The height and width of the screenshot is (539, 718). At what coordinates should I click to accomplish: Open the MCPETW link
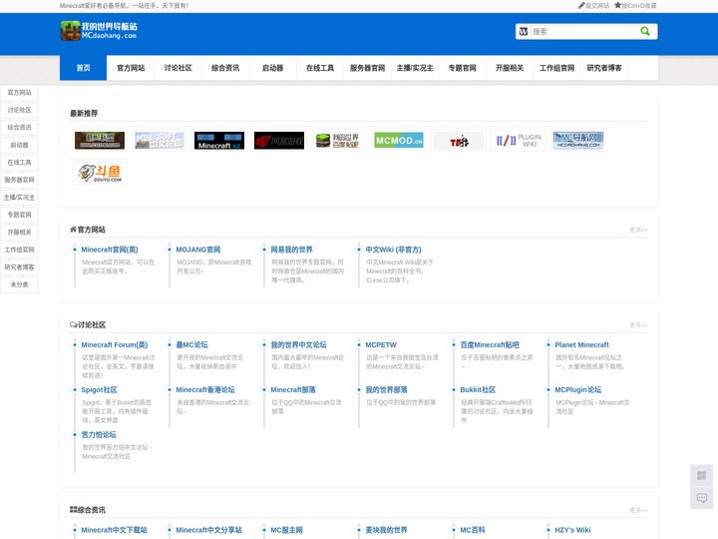coord(381,344)
